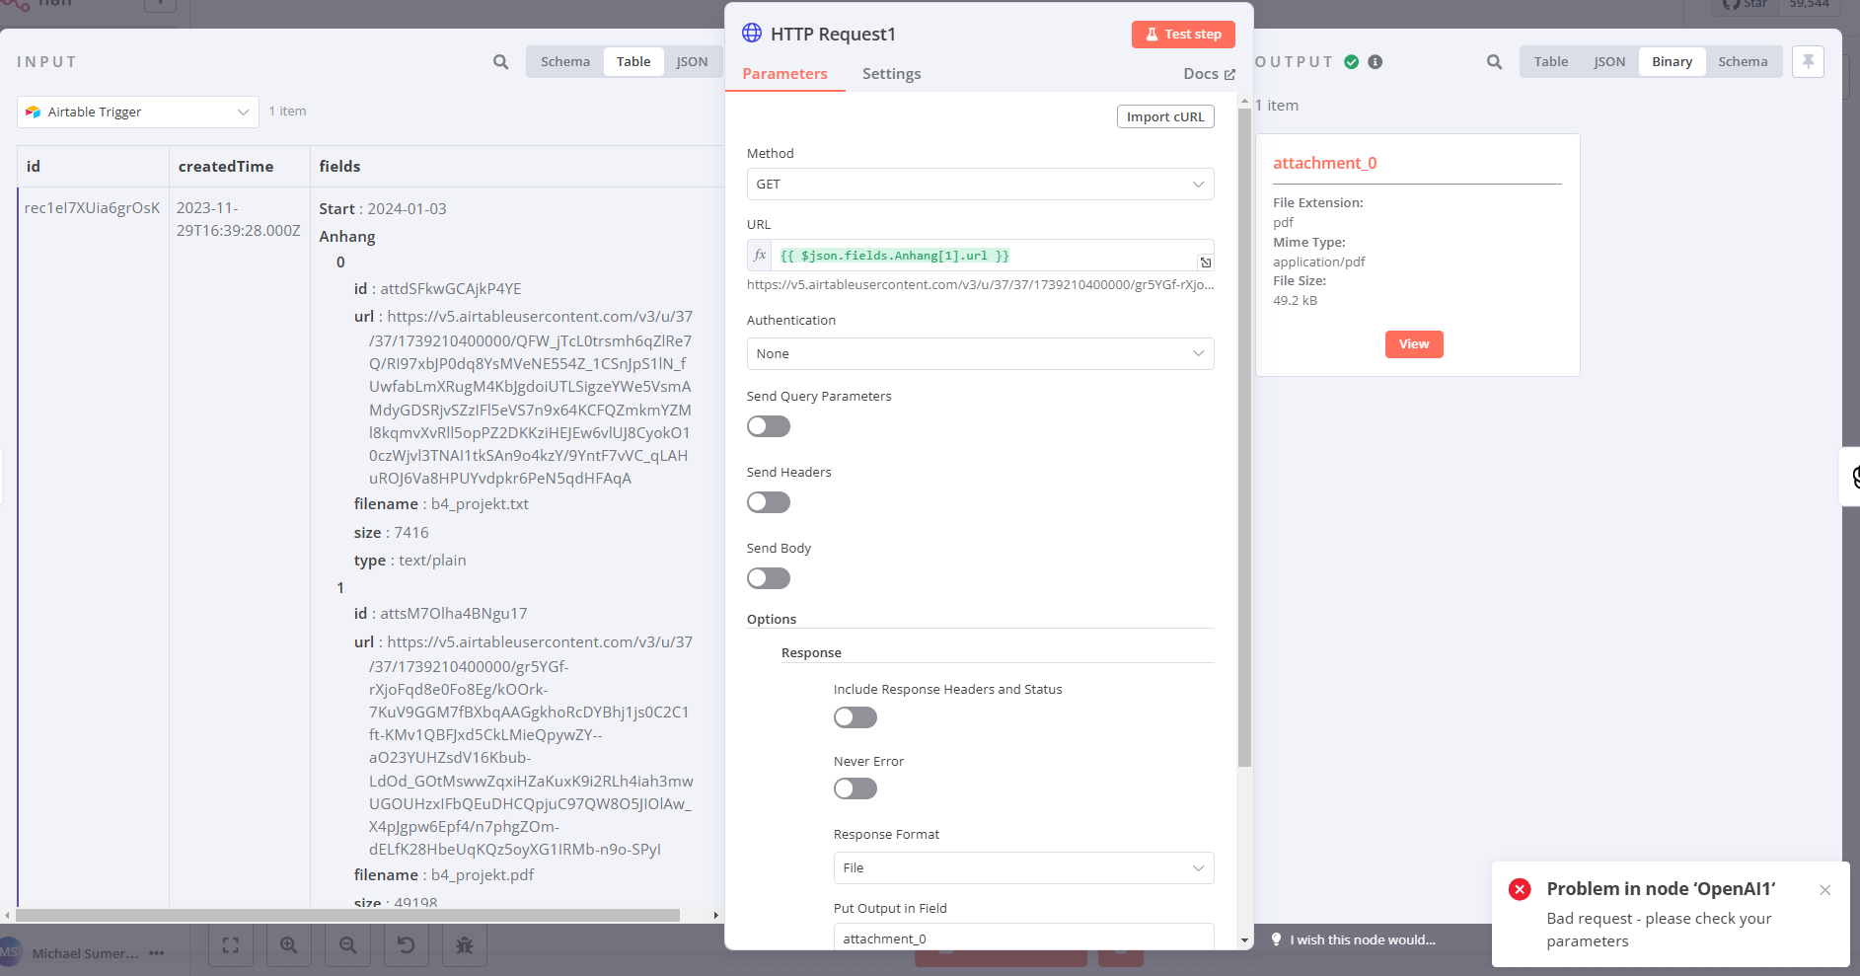
Task: Click the 'Start : 2024-01-03' field value
Action: coord(383,209)
